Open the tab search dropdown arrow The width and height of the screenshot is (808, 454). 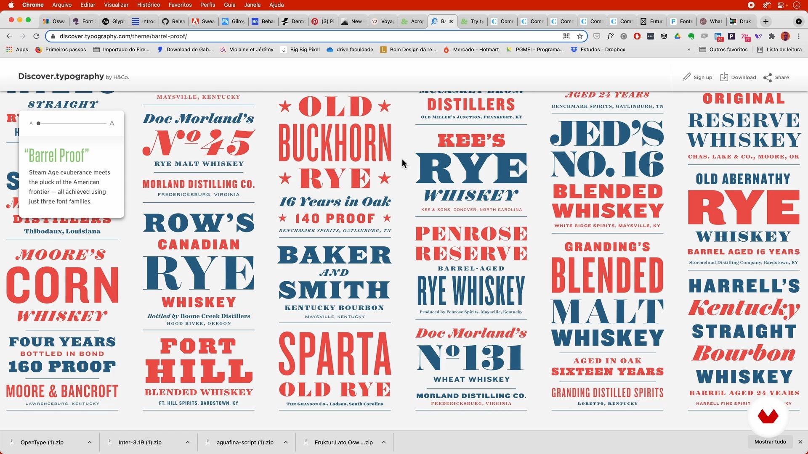pos(799,21)
